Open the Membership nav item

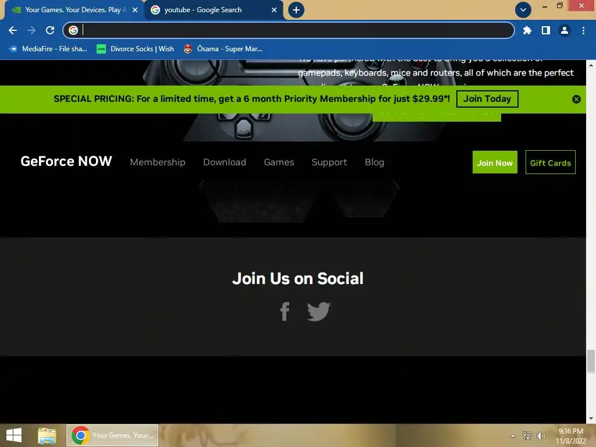(157, 162)
